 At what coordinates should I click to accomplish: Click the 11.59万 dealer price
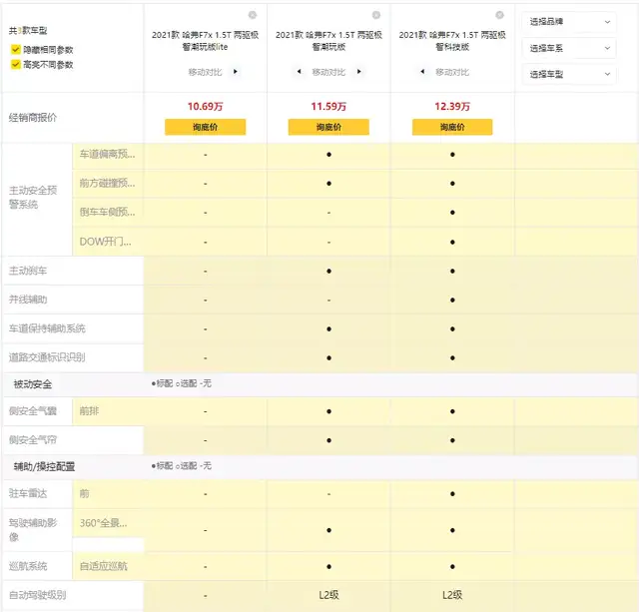(328, 107)
